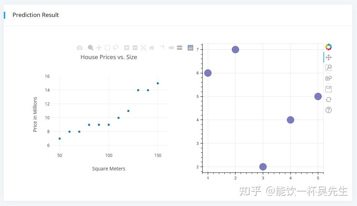Click the colorful Bokeh logo
Screen dimensions: 357x206
[x=329, y=47]
